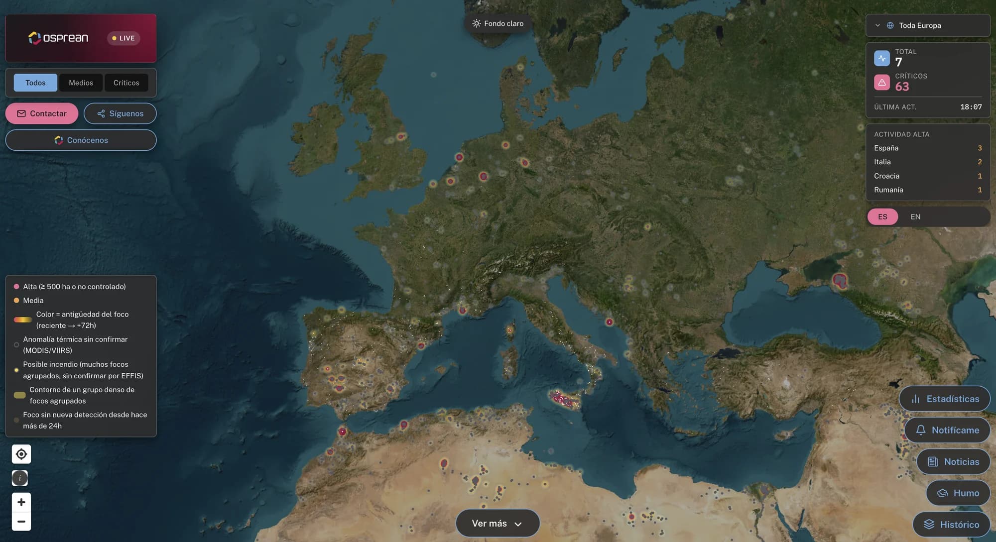Image resolution: width=996 pixels, height=542 pixels.
Task: Open the Toda Europa region dropdown
Action: tap(928, 25)
